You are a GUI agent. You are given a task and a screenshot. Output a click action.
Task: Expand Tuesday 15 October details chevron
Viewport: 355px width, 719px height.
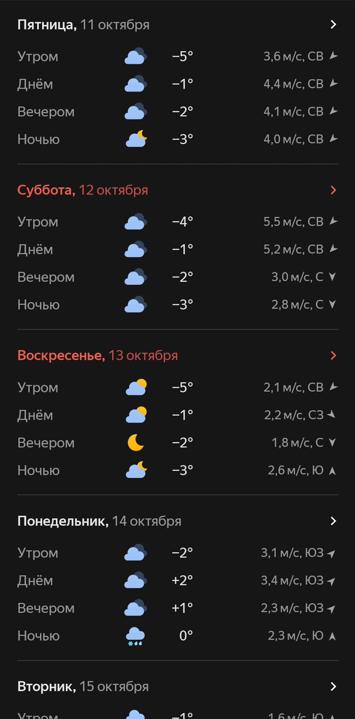point(333,686)
